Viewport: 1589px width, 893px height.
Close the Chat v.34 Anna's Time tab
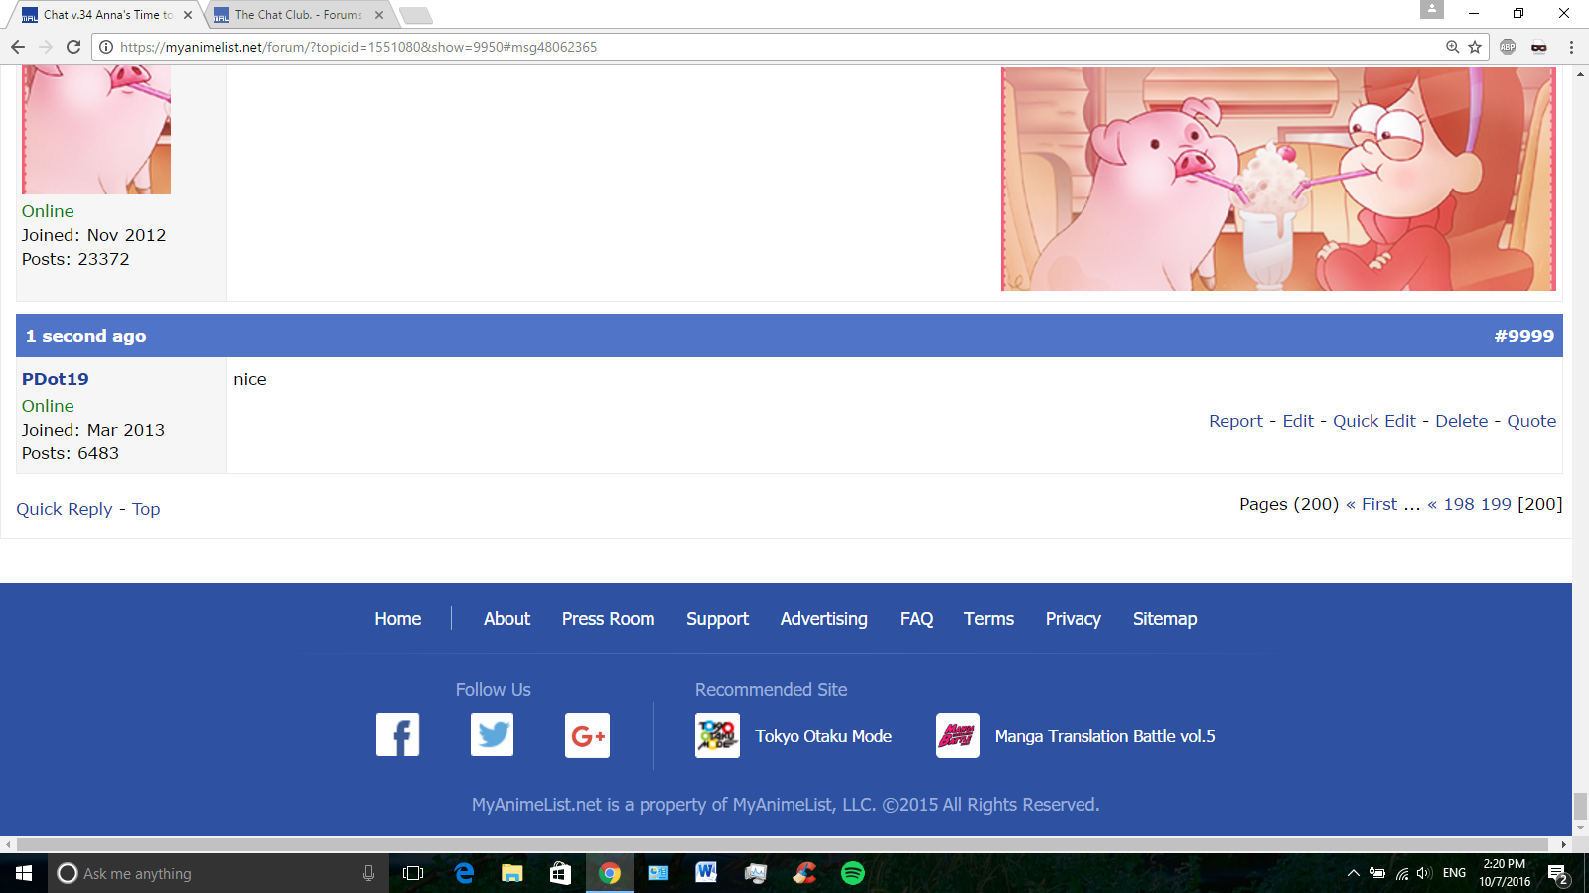click(x=188, y=15)
